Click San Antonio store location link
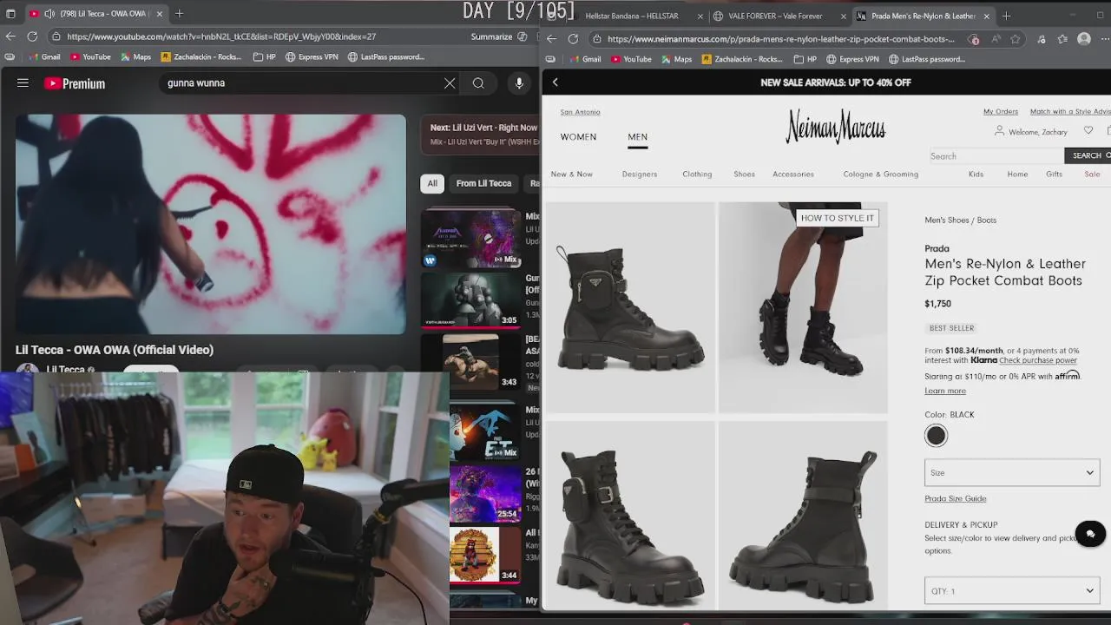Screen dimensions: 1111x625 click(580, 112)
